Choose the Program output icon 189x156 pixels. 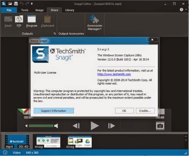point(32,21)
